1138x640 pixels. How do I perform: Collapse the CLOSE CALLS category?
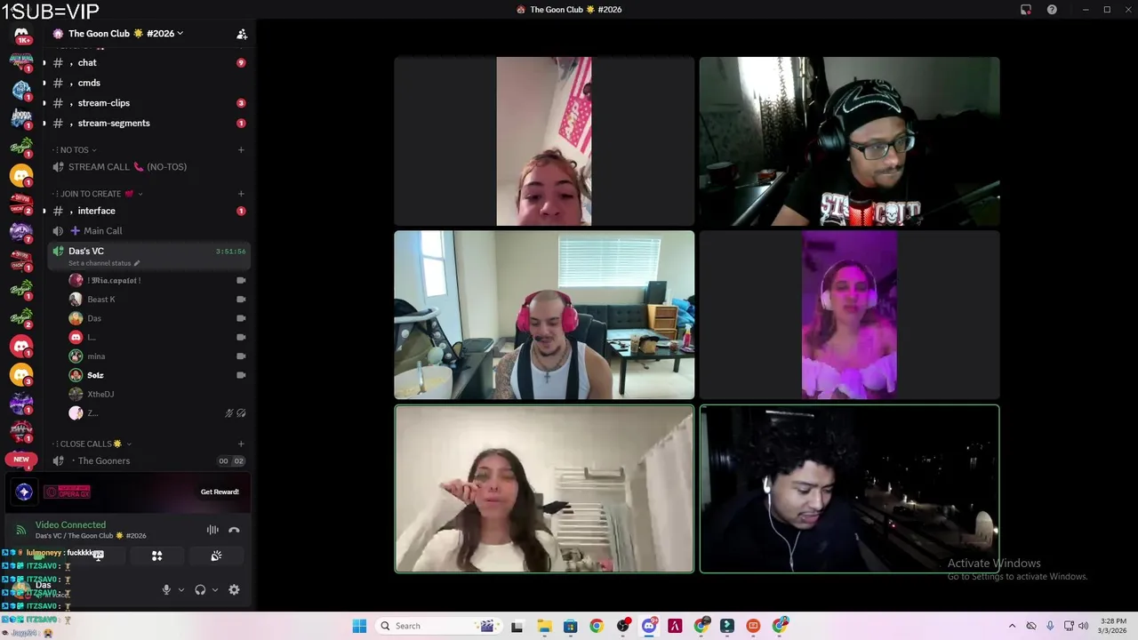click(x=92, y=444)
